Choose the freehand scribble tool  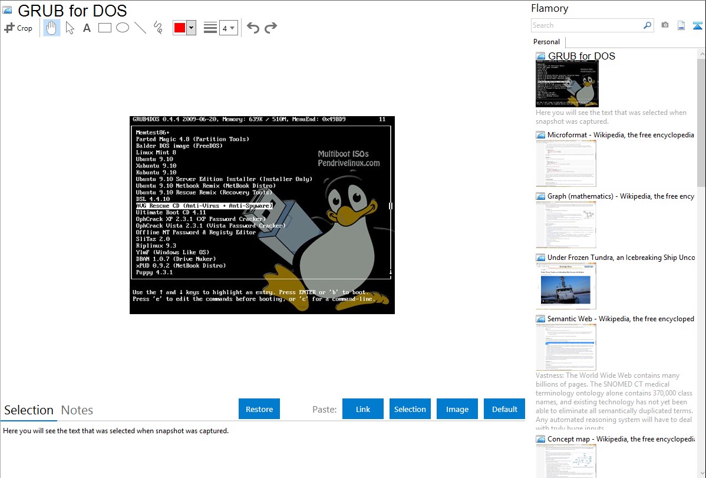tap(158, 28)
